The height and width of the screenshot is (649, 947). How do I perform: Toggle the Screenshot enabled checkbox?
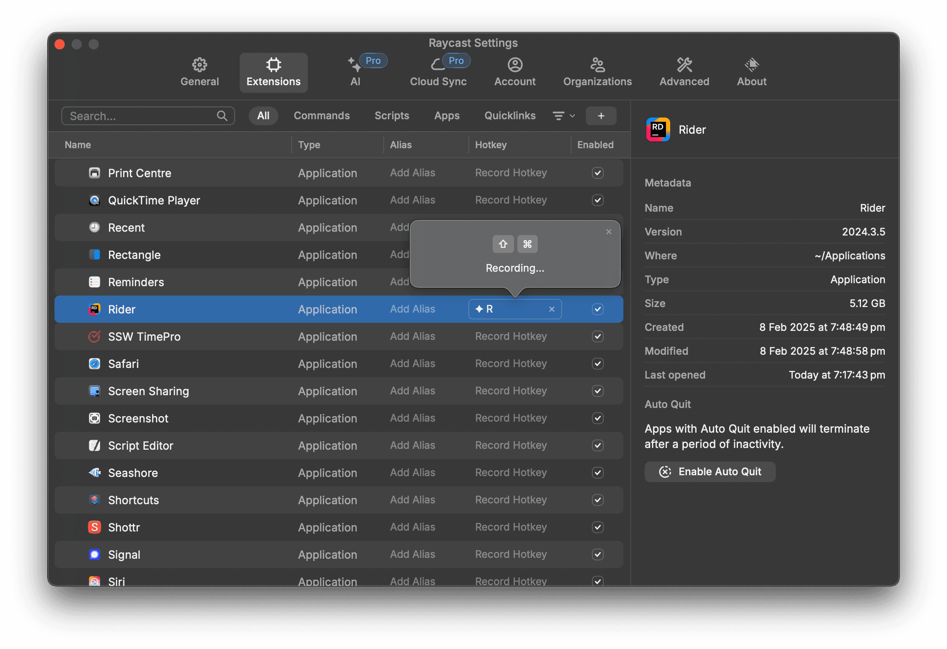coord(597,418)
